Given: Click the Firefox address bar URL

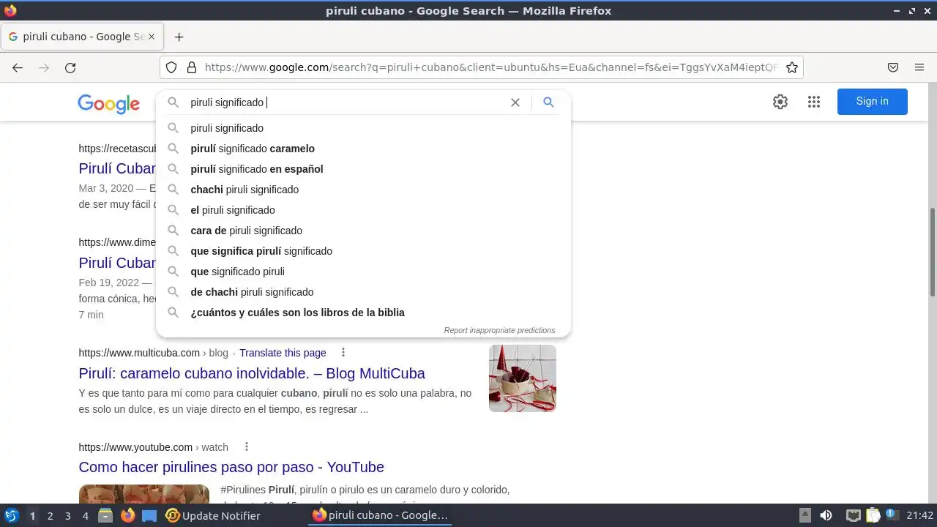Looking at the screenshot, I should tap(490, 67).
